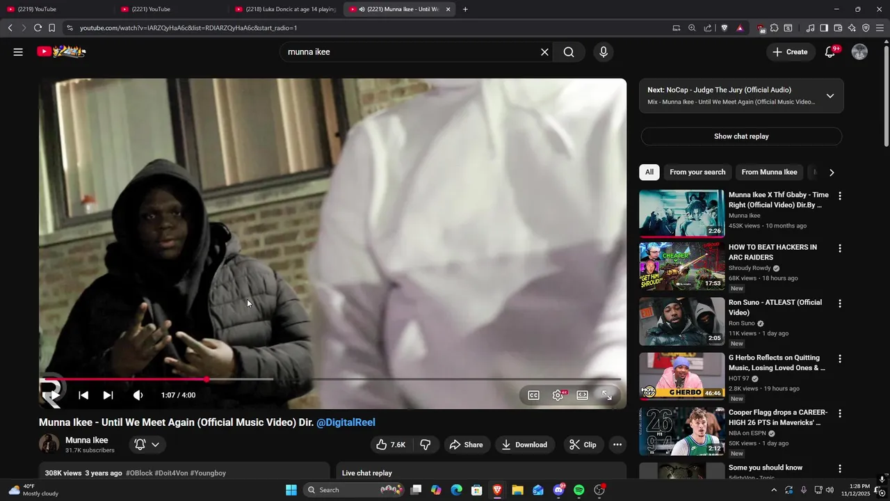The image size is (890, 501).
Task: Open Brave wallet icon
Action: pyautogui.click(x=838, y=28)
